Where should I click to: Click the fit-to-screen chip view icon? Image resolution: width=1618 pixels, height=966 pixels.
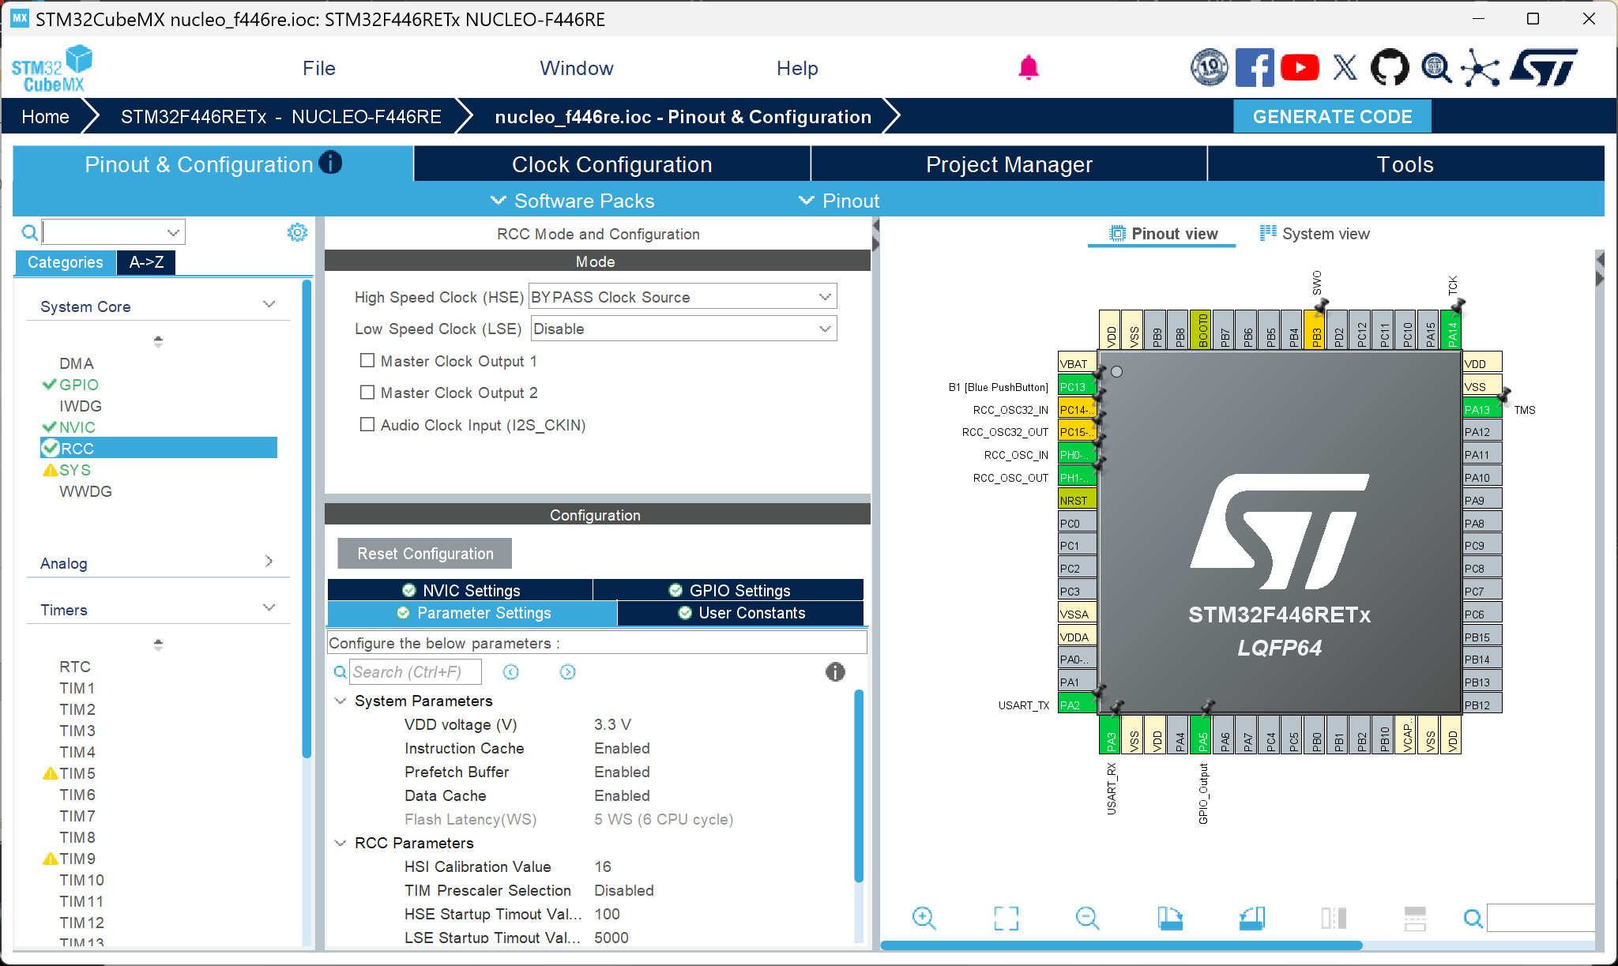click(1006, 918)
